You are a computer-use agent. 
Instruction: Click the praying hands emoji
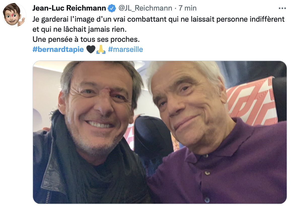click(101, 49)
